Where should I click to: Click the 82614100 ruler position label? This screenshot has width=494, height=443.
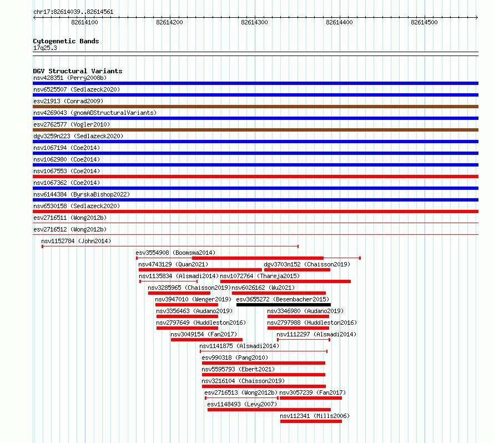84,22
